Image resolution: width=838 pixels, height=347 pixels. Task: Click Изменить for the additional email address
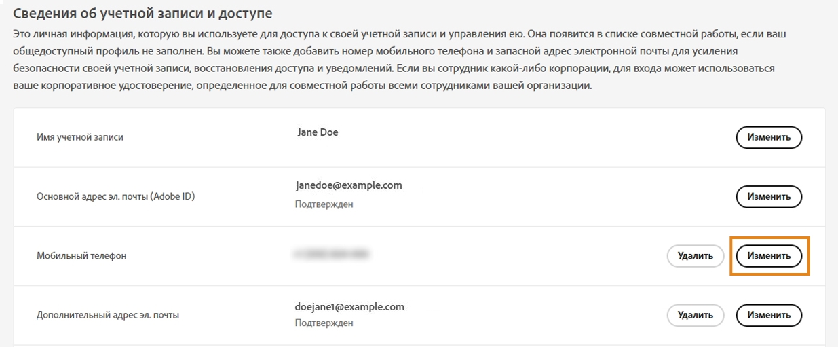(x=769, y=315)
